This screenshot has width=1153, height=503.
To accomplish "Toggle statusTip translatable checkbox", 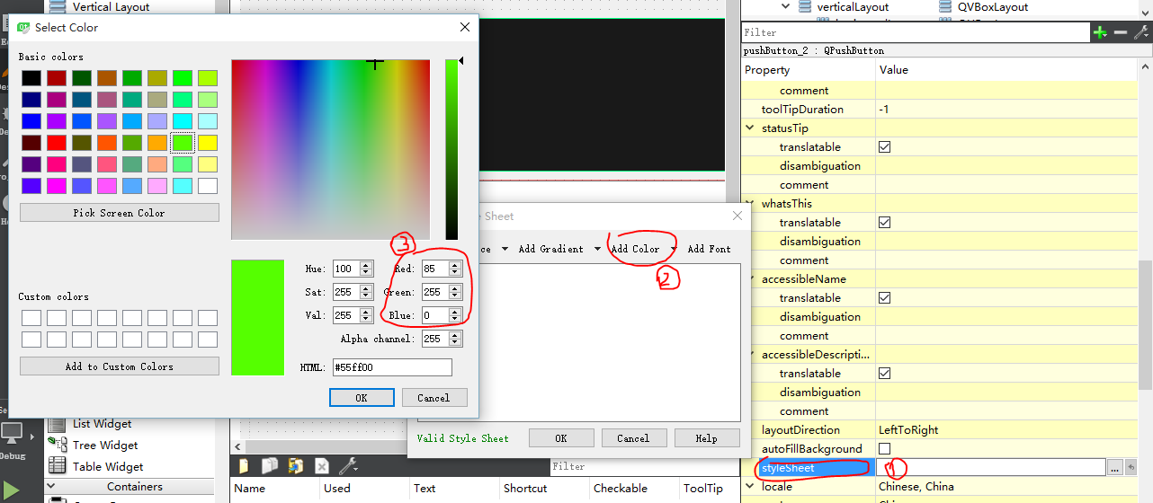I will click(x=884, y=146).
